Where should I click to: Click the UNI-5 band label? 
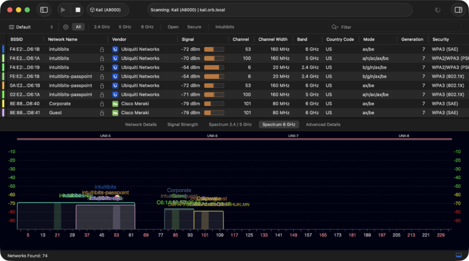pyautogui.click(x=106, y=136)
